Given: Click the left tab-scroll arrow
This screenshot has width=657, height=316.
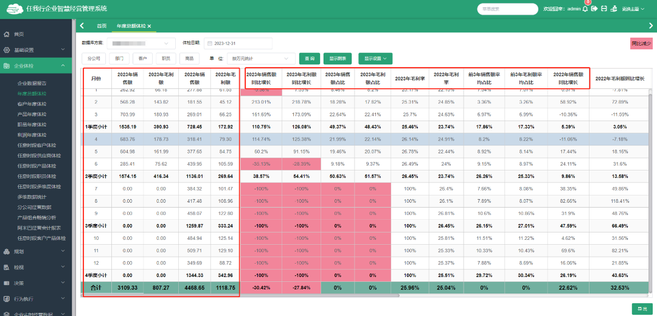Looking at the screenshot, I should (82, 26).
